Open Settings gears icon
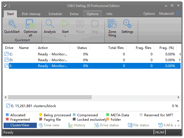Screen dimensions: 184x138 point(127,24)
